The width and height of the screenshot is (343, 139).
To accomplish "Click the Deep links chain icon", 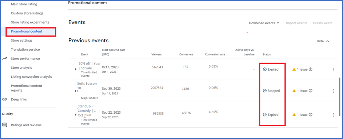I will tap(5, 100).
